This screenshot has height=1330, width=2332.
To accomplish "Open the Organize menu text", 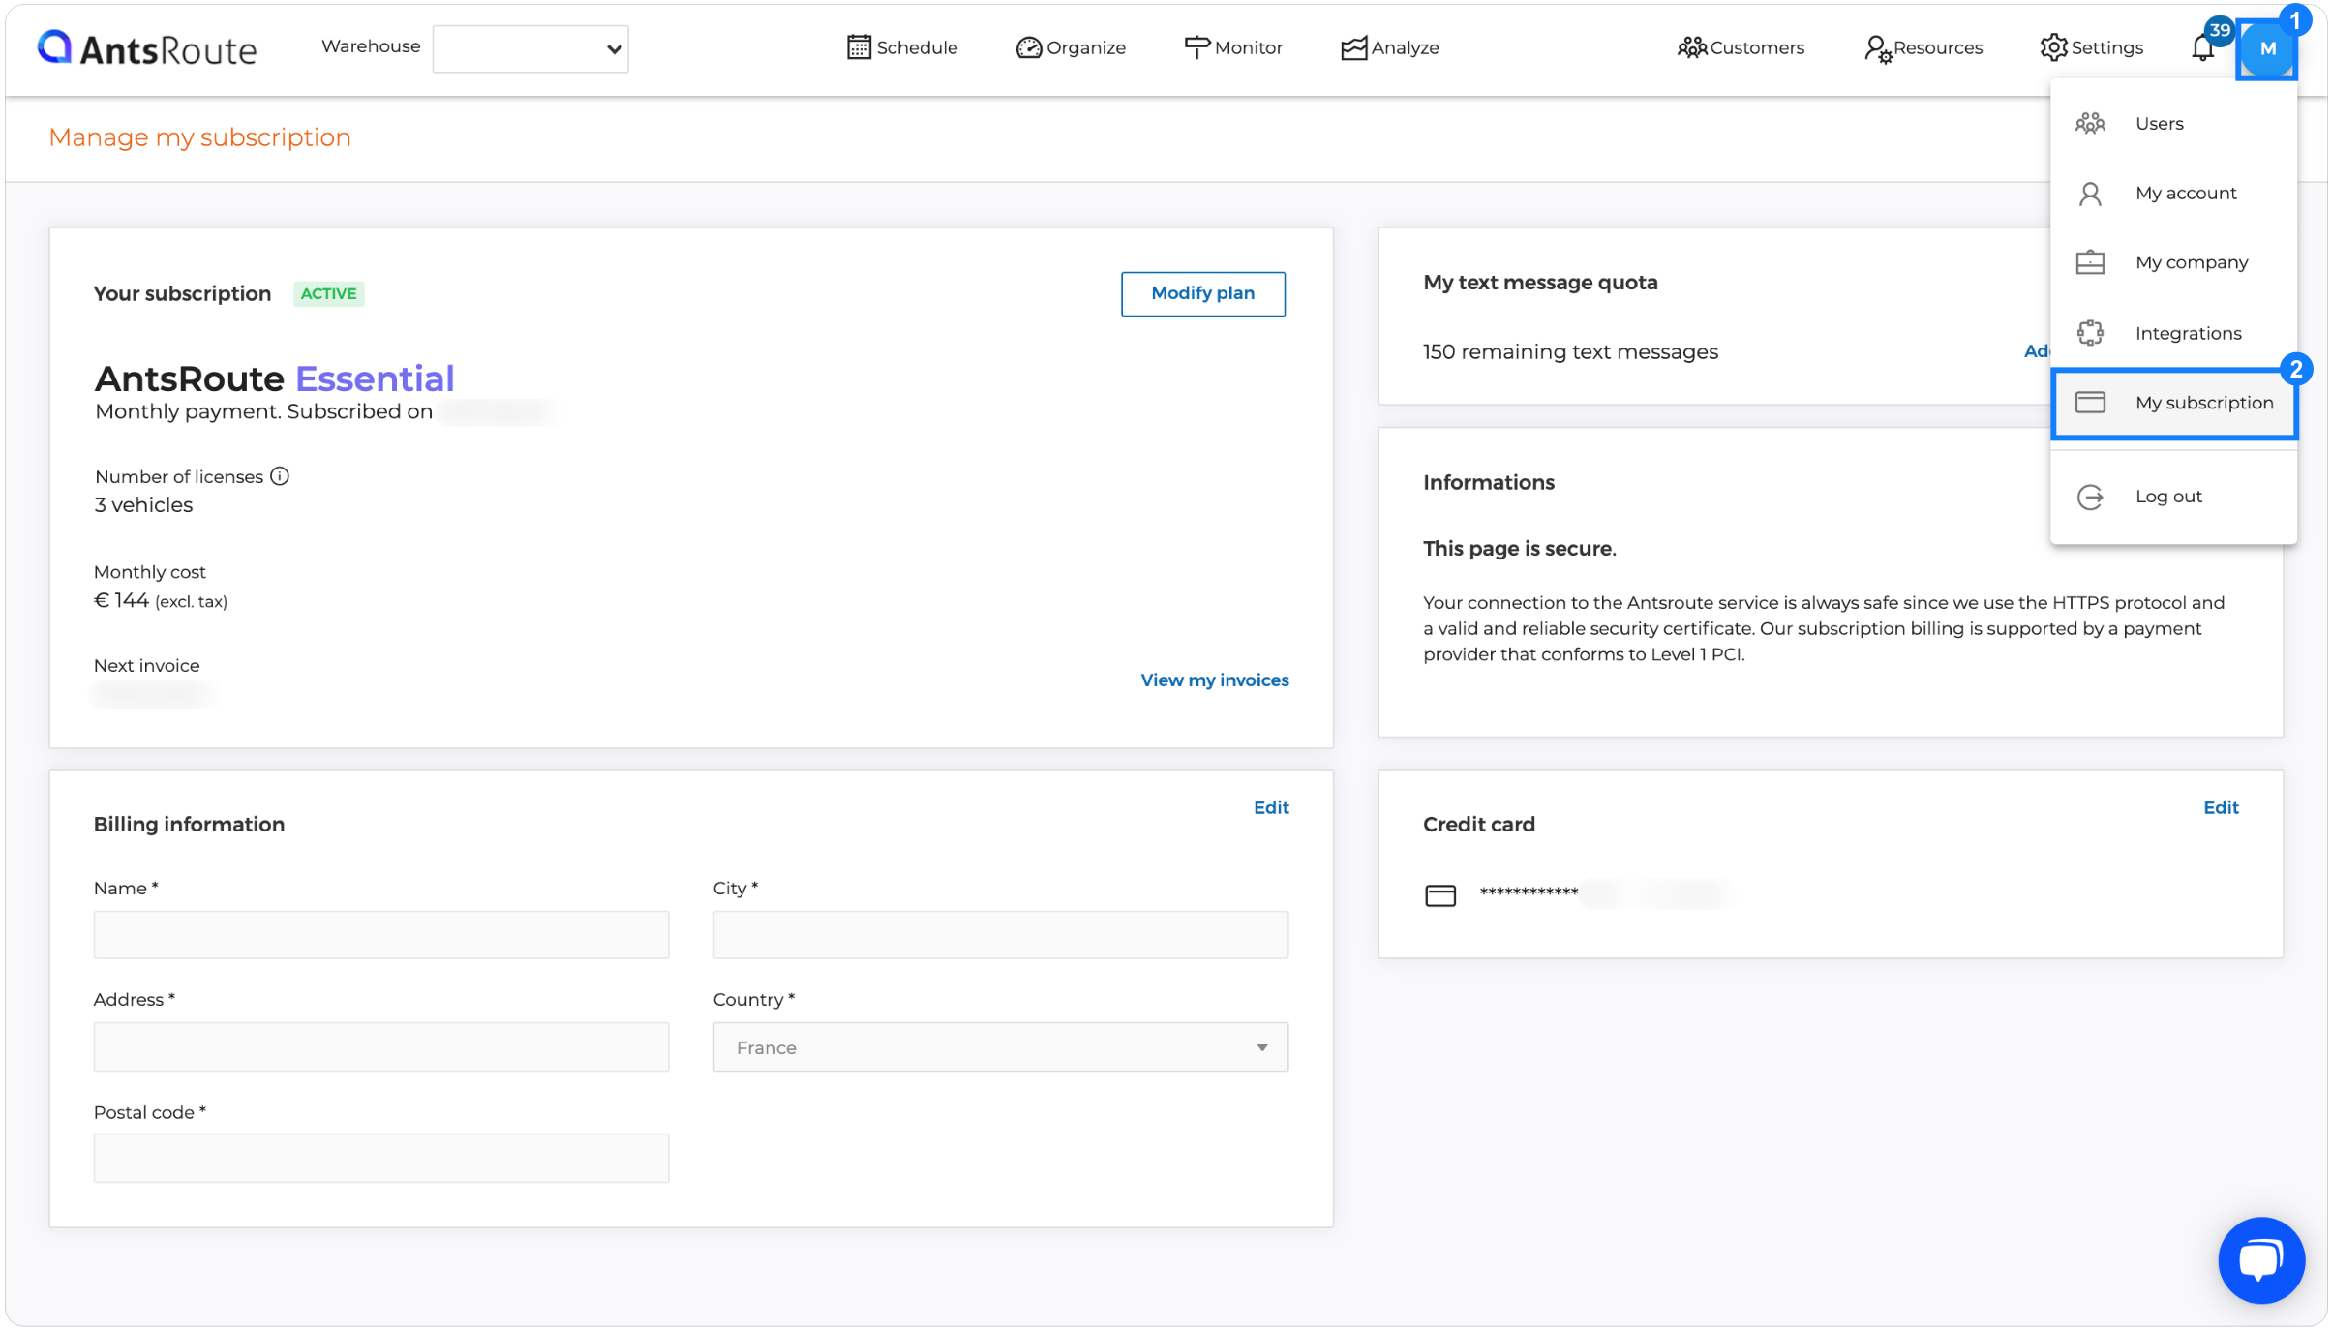I will click(x=1086, y=47).
